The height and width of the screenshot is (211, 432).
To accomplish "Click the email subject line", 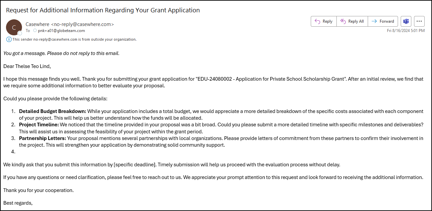I will click(x=103, y=10).
